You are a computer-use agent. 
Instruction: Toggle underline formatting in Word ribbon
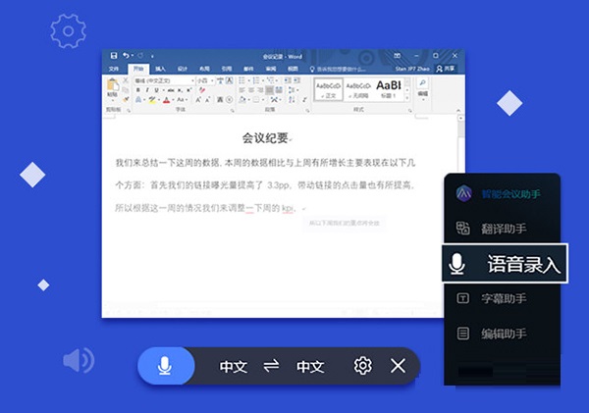coord(155,90)
